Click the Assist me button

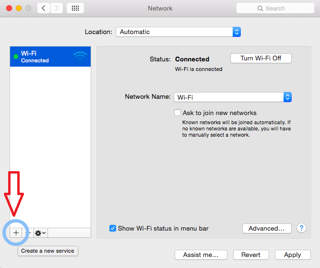click(x=201, y=255)
